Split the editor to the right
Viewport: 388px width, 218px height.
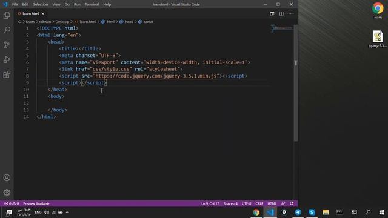click(x=281, y=13)
